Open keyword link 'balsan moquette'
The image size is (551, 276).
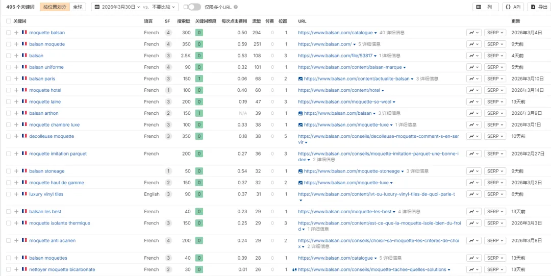pos(47,44)
